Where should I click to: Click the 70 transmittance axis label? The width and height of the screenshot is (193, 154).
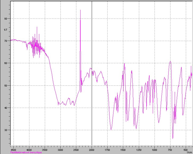pos(6,41)
